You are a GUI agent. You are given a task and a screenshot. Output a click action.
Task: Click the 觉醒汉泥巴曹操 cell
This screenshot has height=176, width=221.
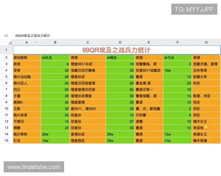click(x=88, y=70)
